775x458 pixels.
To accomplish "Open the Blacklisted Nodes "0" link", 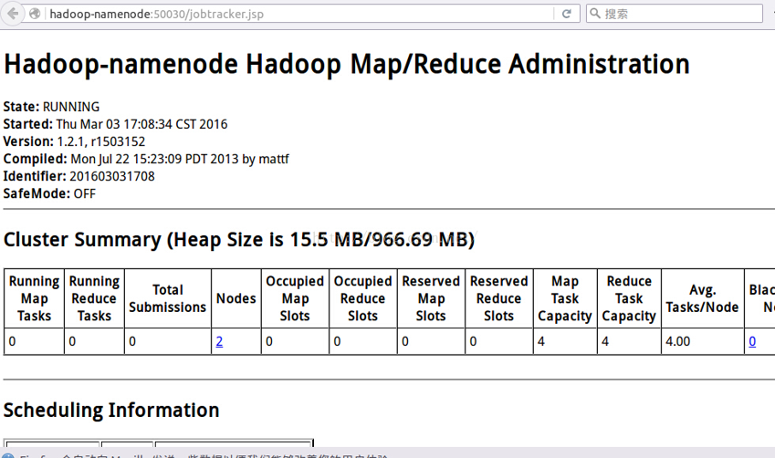I will [752, 342].
